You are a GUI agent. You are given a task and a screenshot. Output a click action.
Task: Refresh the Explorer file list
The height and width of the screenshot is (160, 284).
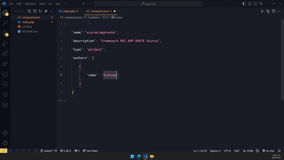40,11
